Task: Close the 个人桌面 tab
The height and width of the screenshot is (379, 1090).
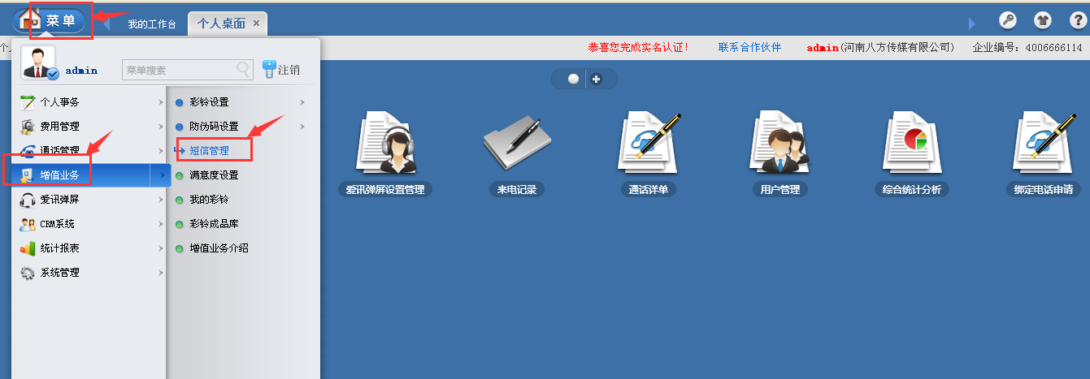Action: [x=256, y=24]
